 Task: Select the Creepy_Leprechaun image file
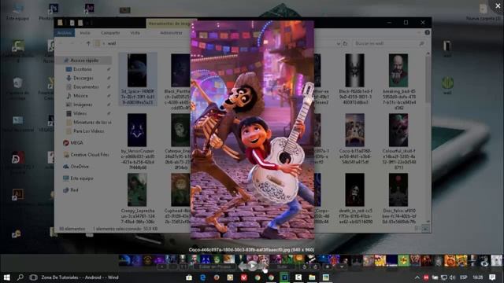137,198
